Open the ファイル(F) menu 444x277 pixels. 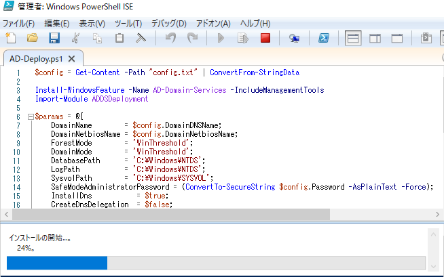click(19, 24)
